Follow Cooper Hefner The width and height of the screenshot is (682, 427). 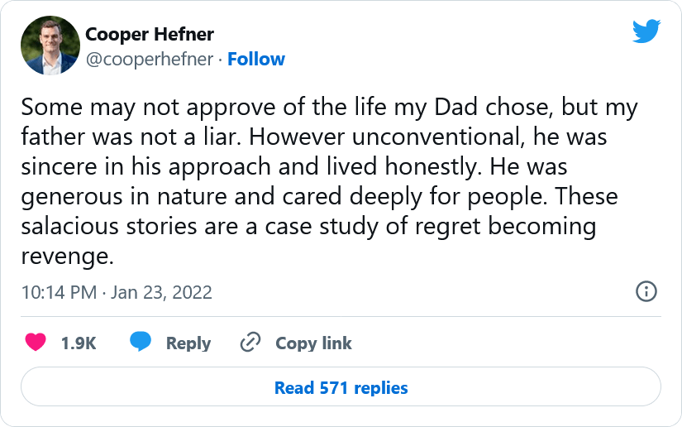[x=256, y=59]
